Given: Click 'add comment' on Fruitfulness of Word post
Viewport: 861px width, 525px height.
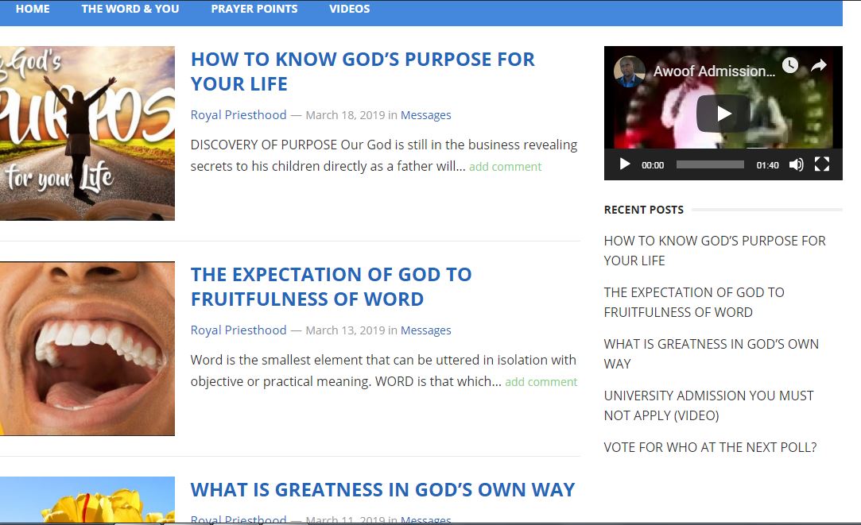Looking at the screenshot, I should (541, 382).
